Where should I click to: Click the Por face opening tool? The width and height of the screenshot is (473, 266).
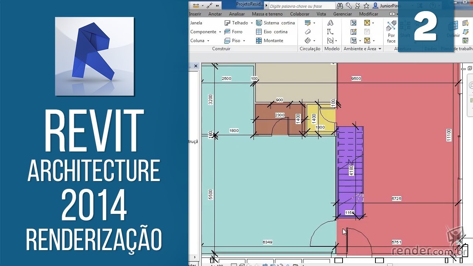391,32
